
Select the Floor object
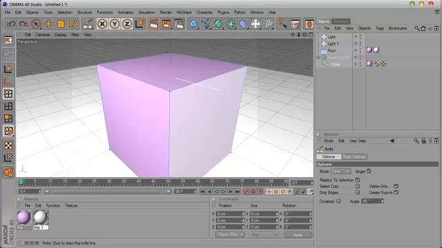coord(331,50)
